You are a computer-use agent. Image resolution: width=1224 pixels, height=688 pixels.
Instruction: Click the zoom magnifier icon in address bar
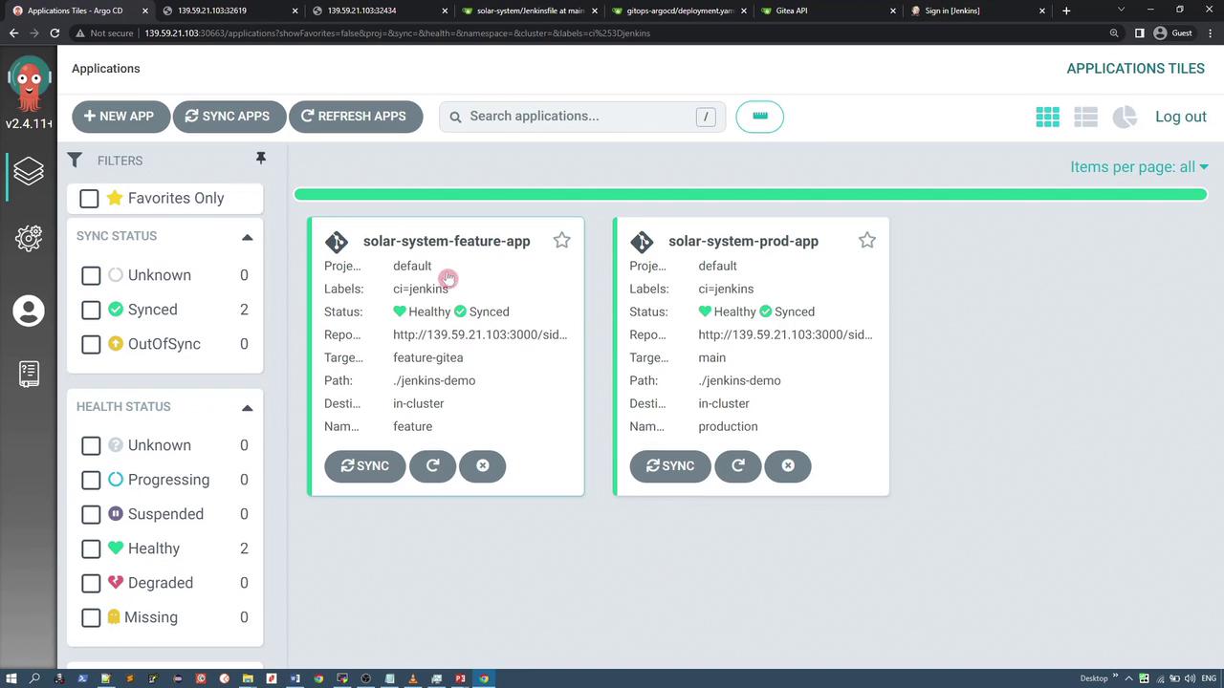(1114, 32)
